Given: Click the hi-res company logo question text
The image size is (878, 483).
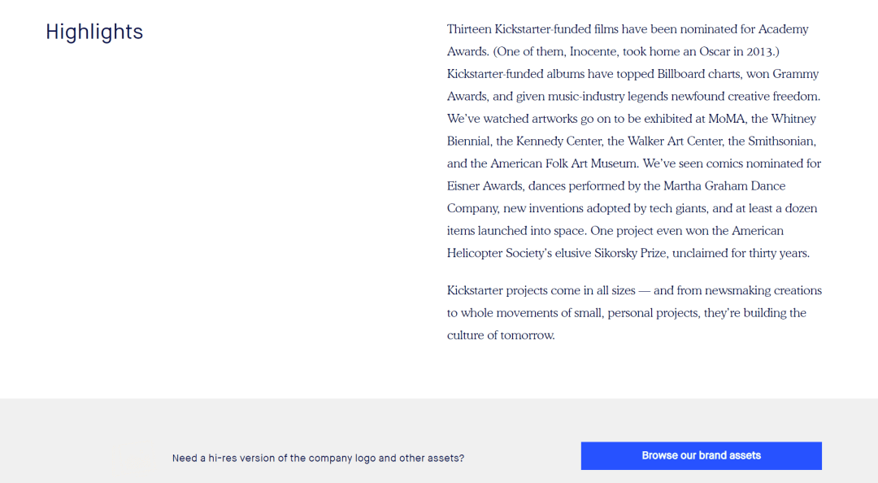Looking at the screenshot, I should click(x=318, y=458).
